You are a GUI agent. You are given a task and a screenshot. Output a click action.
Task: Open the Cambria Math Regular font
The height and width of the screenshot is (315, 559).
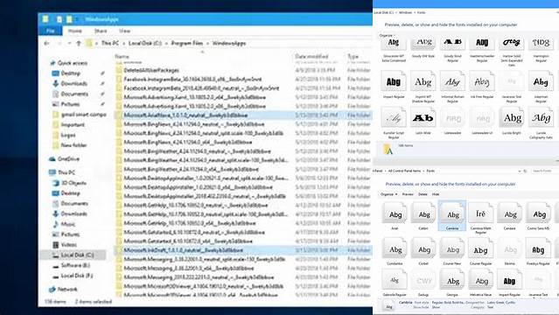pos(480,213)
